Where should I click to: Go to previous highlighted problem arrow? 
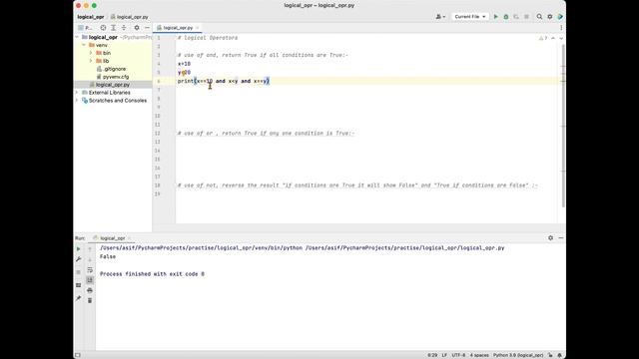[553, 38]
